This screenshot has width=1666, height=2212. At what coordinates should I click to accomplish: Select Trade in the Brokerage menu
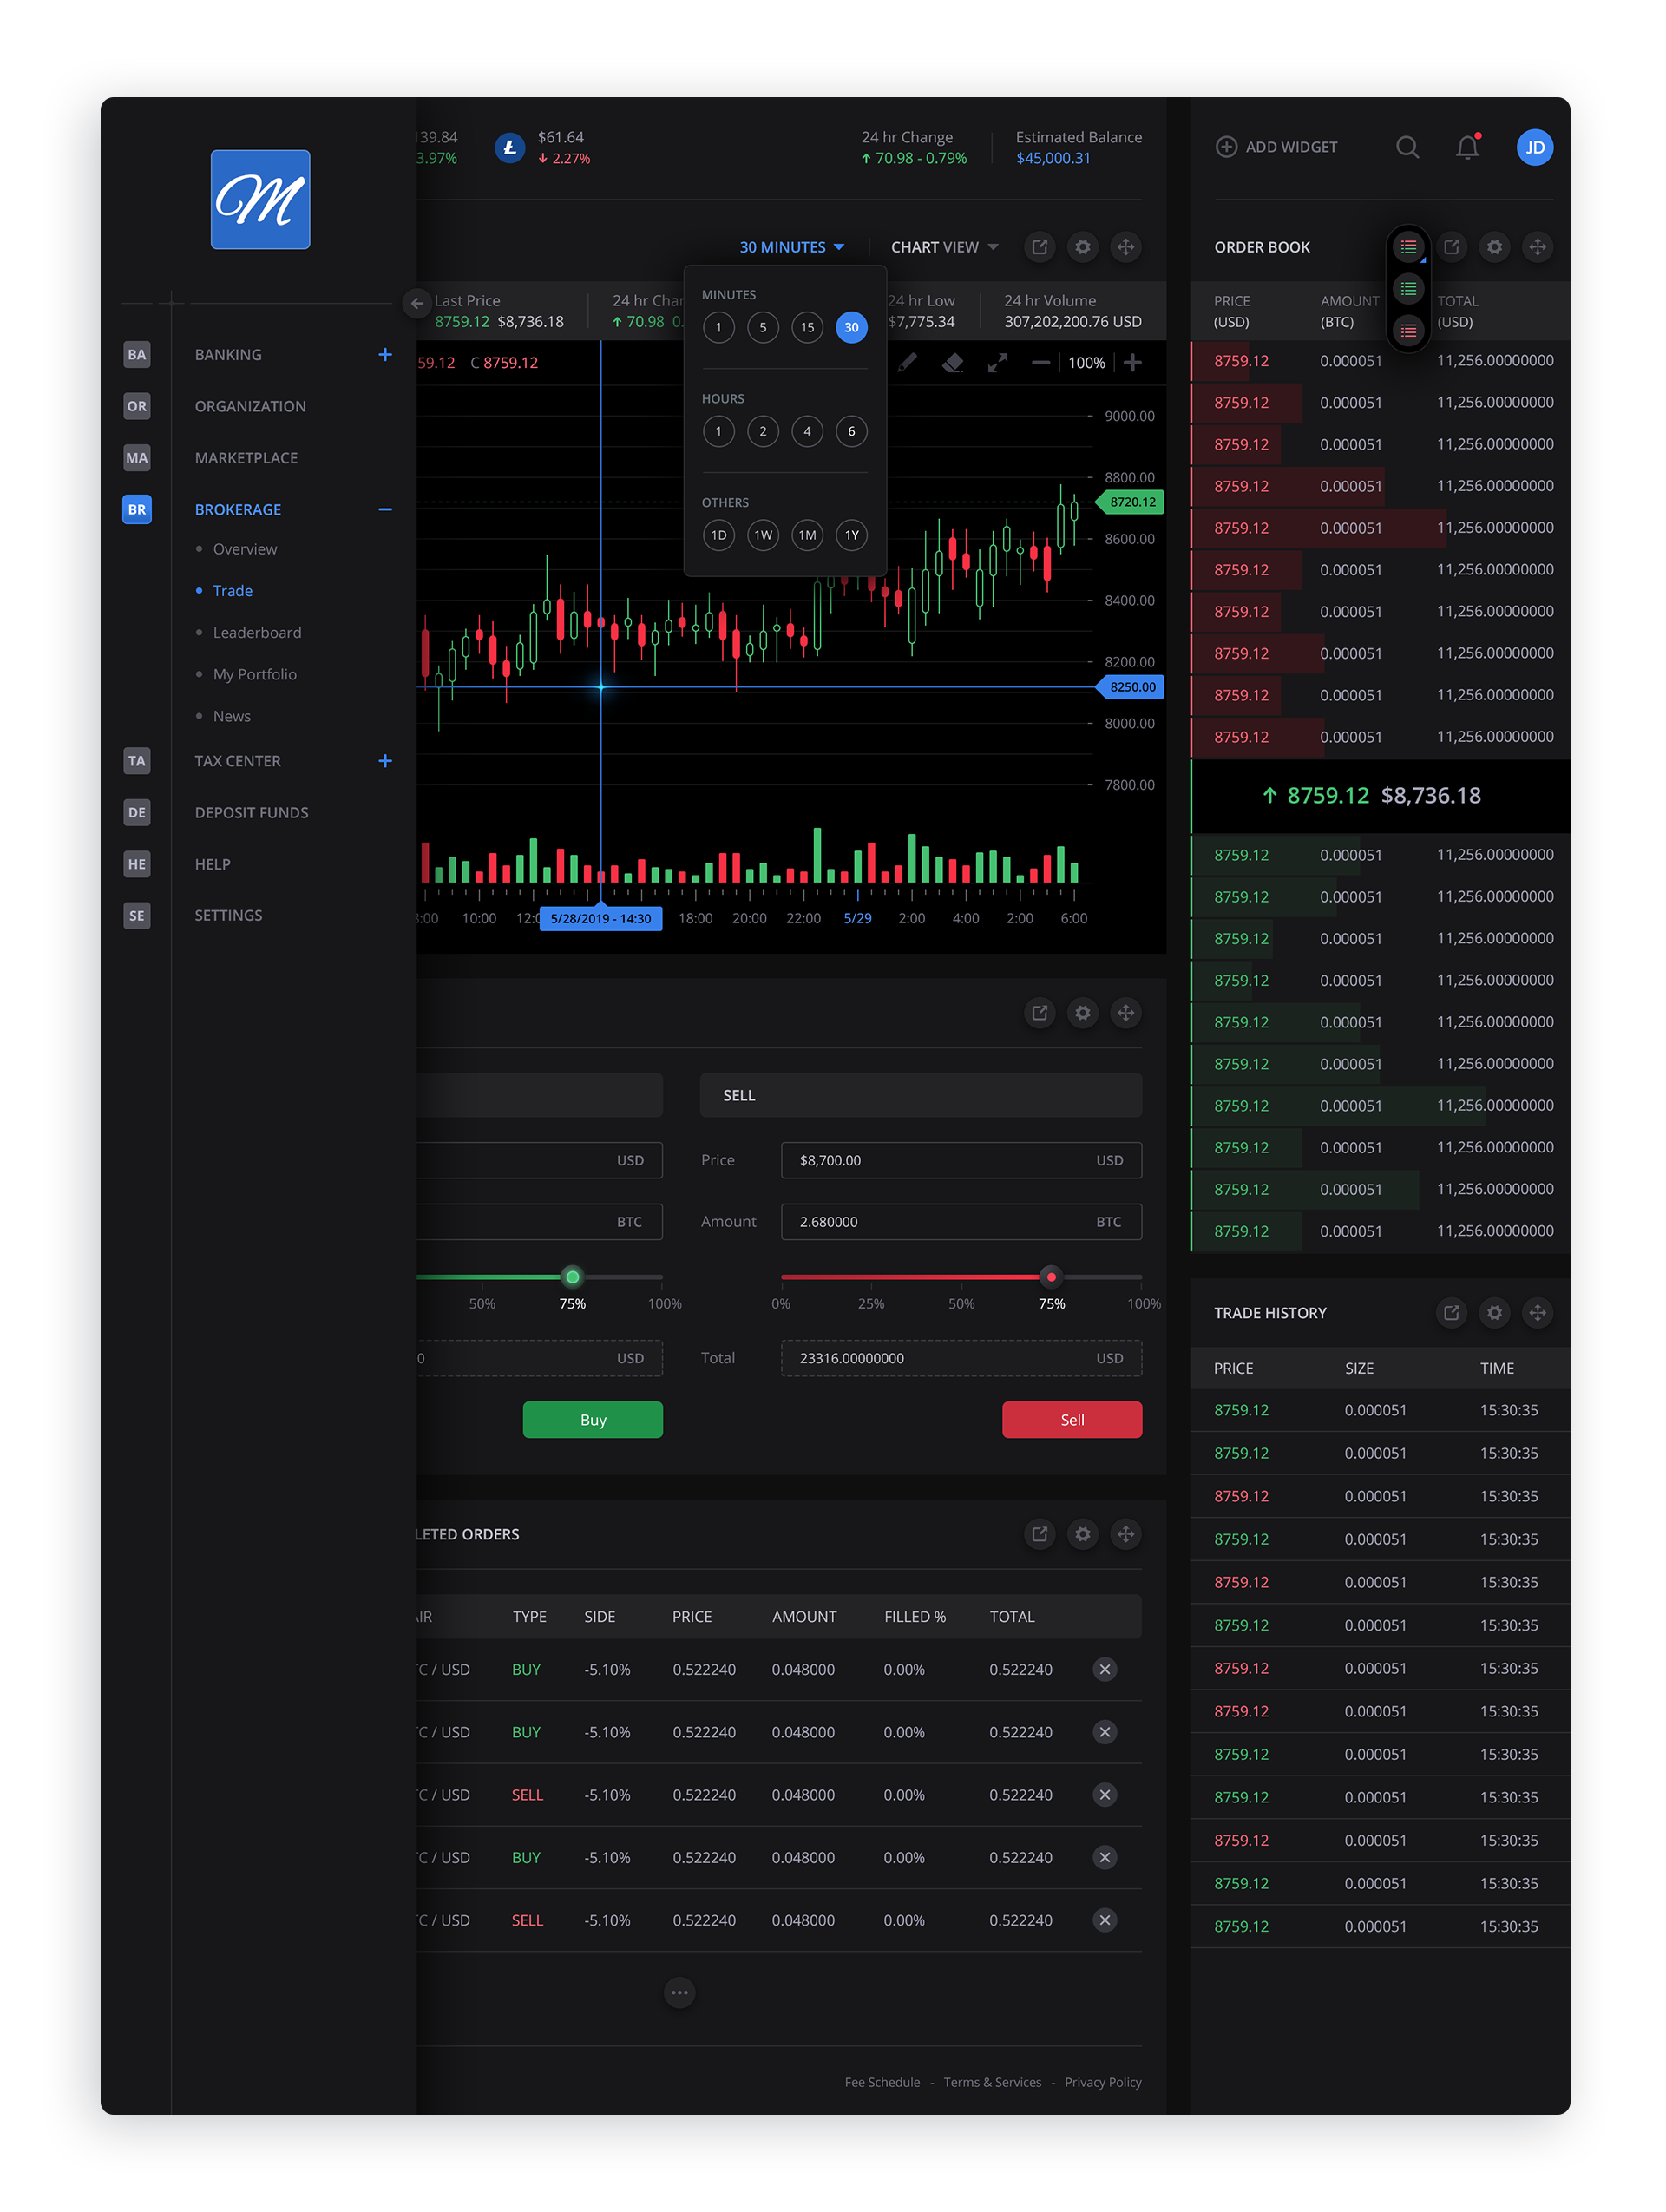pyautogui.click(x=232, y=590)
